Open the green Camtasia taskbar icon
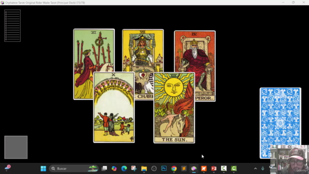Image resolution: width=309 pixels, height=174 pixels. 234,169
